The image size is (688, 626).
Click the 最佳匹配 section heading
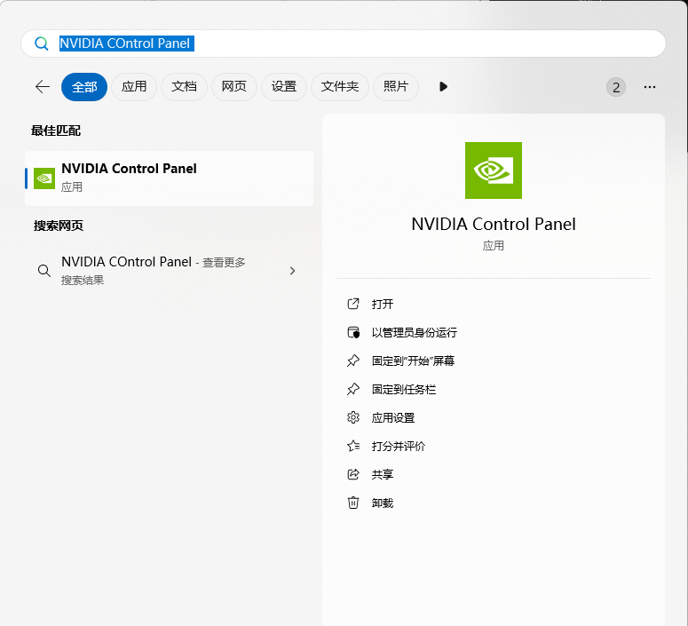[x=56, y=131]
